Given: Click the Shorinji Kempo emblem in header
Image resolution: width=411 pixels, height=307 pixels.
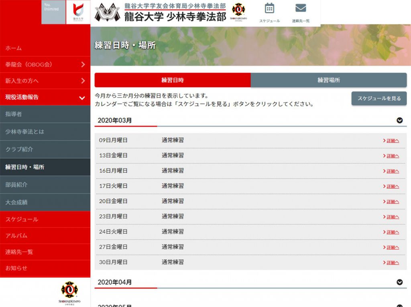Looking at the screenshot, I should [238, 12].
